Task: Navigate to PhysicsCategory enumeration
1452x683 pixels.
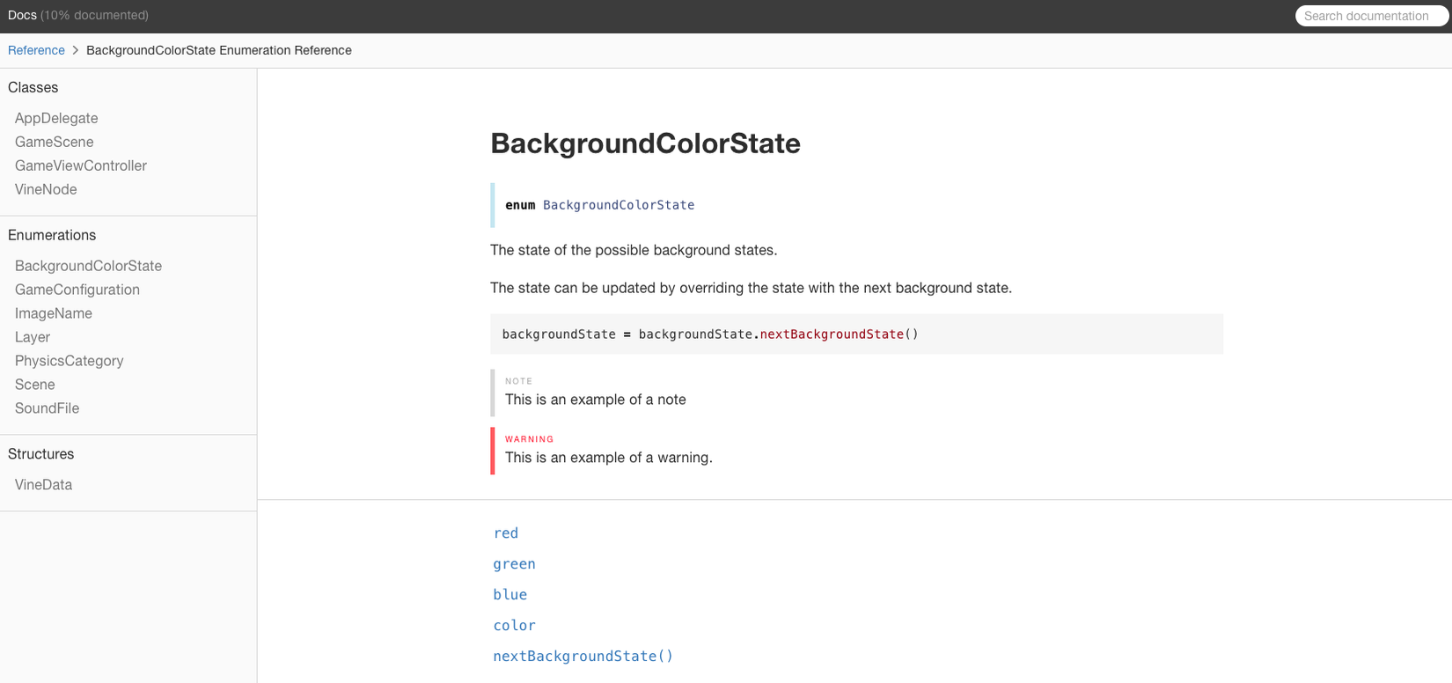Action: click(69, 361)
